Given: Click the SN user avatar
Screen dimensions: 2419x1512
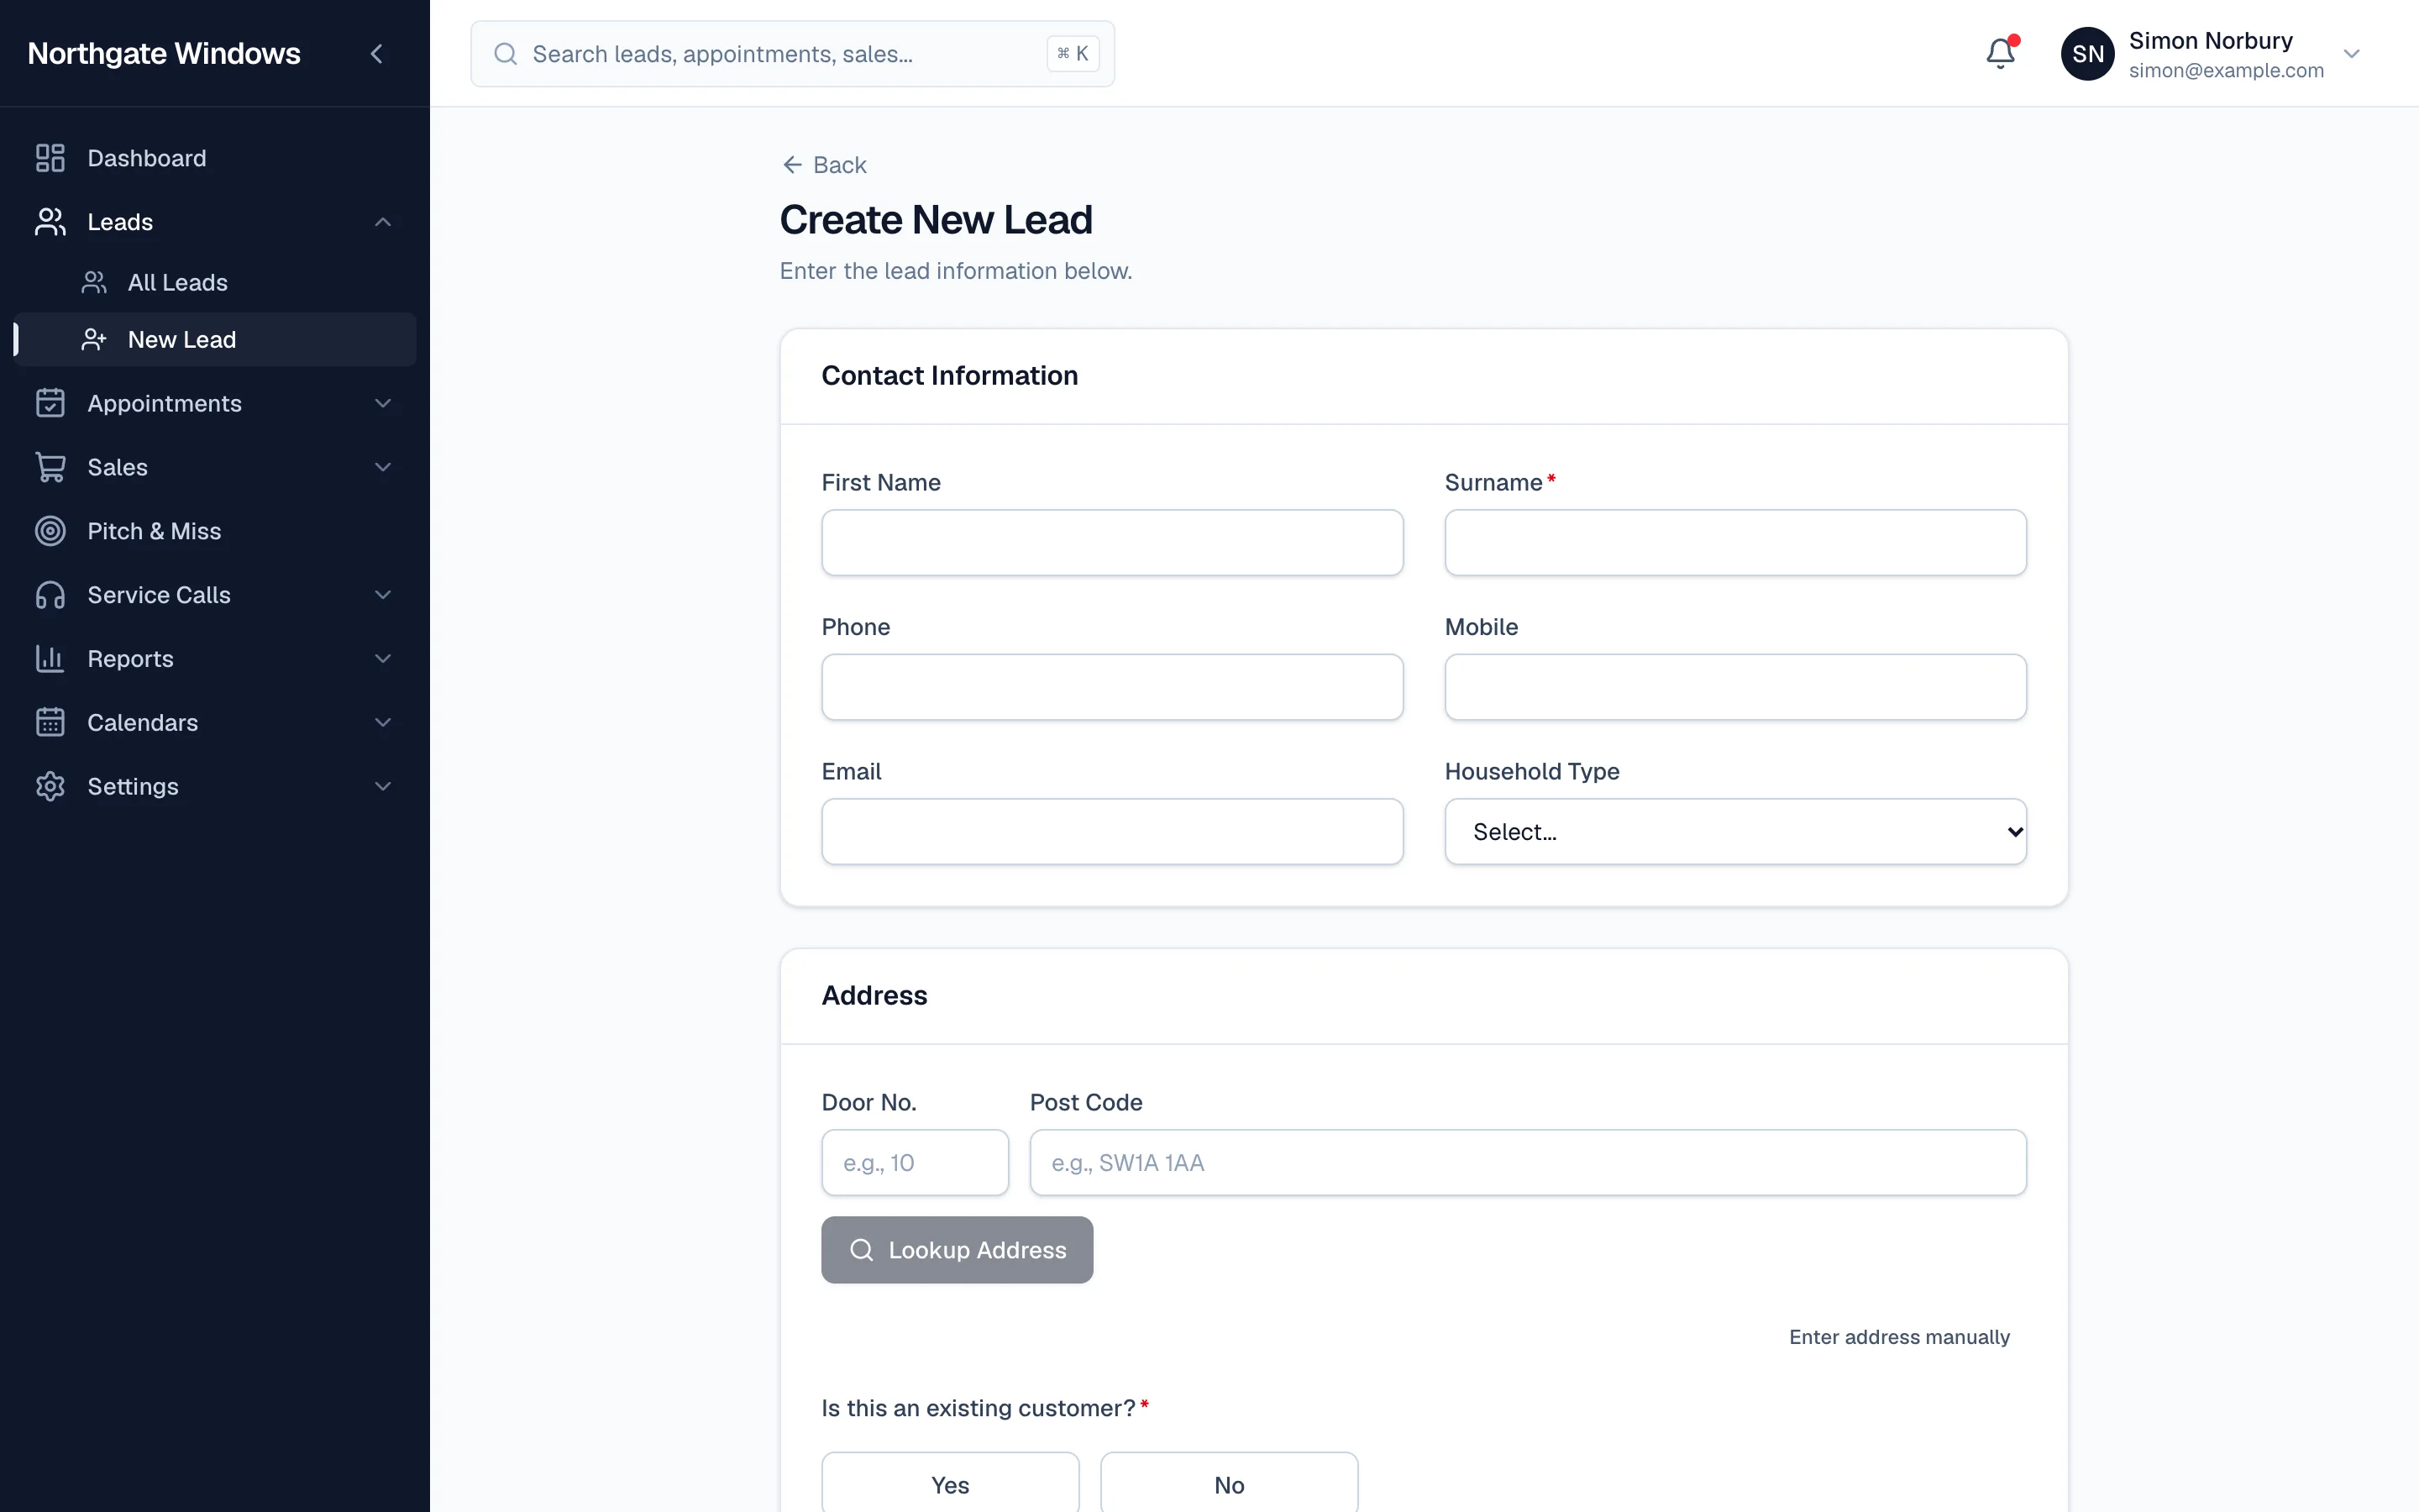Looking at the screenshot, I should pos(2087,53).
